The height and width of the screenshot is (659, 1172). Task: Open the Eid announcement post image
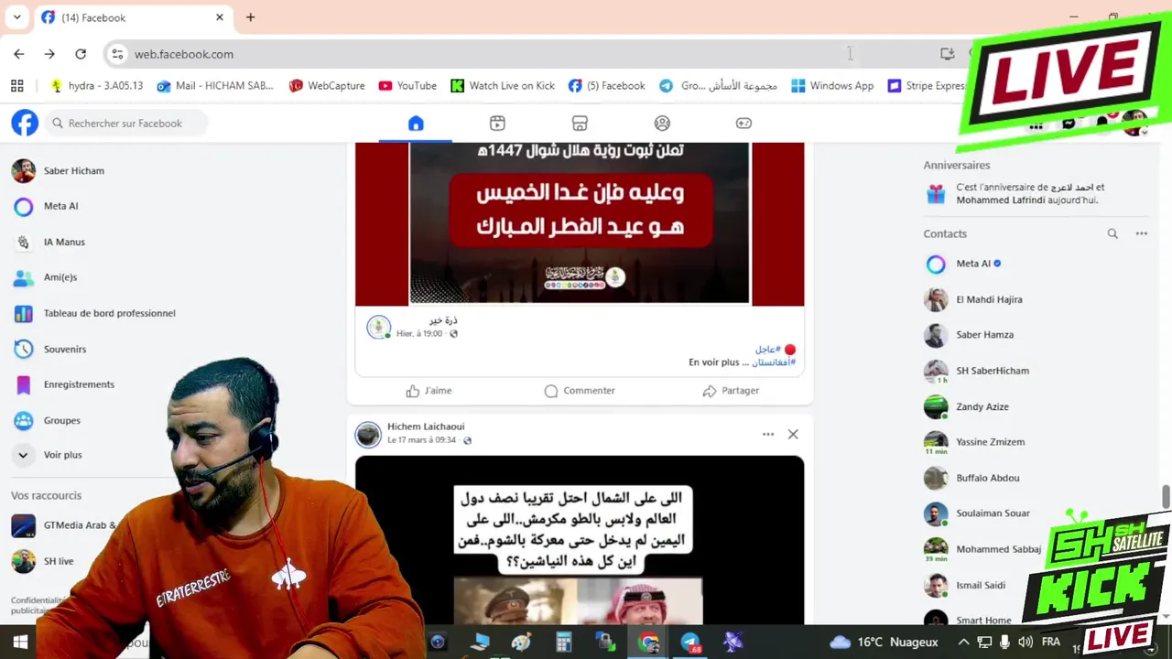pyautogui.click(x=580, y=223)
